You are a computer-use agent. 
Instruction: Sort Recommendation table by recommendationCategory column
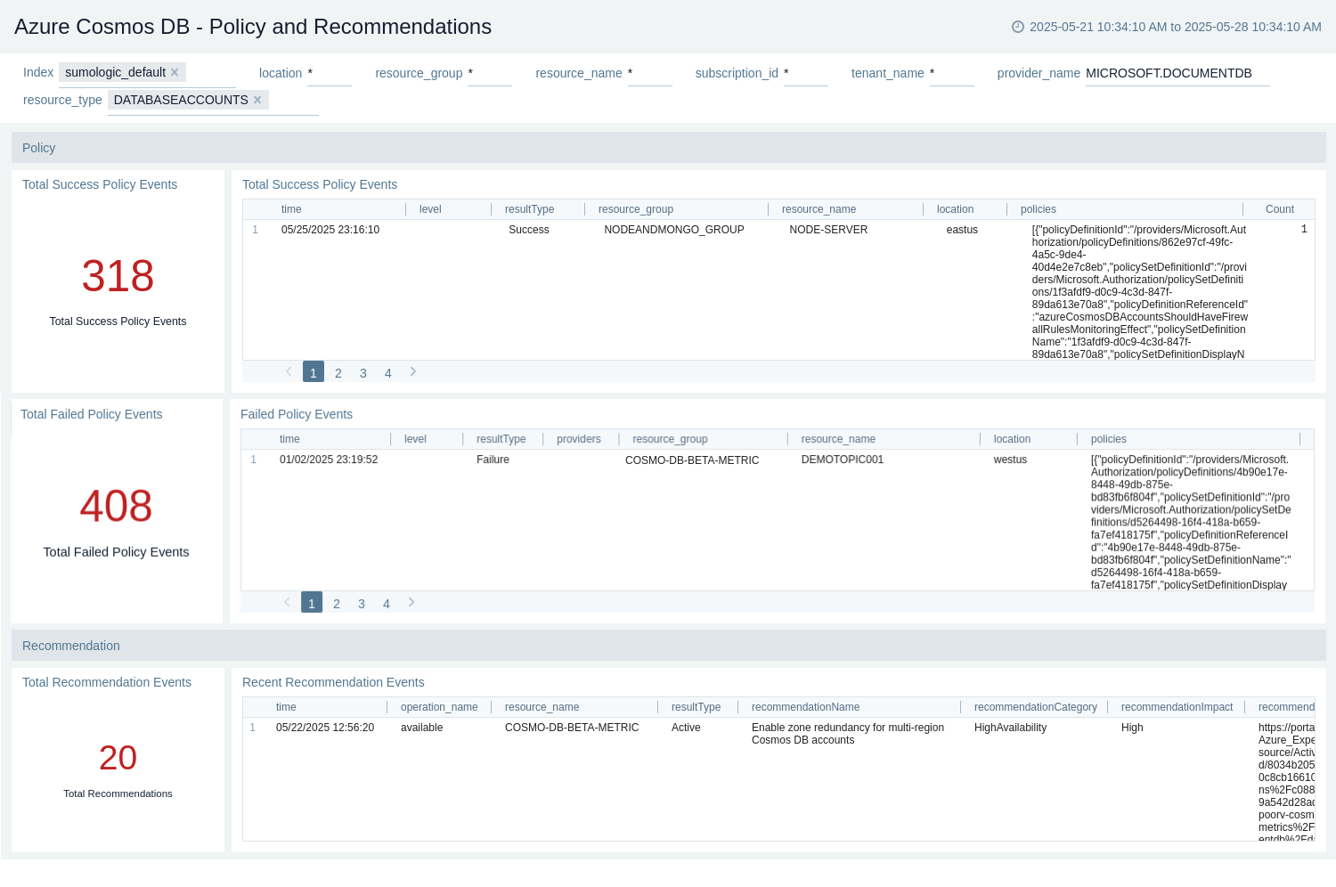click(x=1036, y=707)
